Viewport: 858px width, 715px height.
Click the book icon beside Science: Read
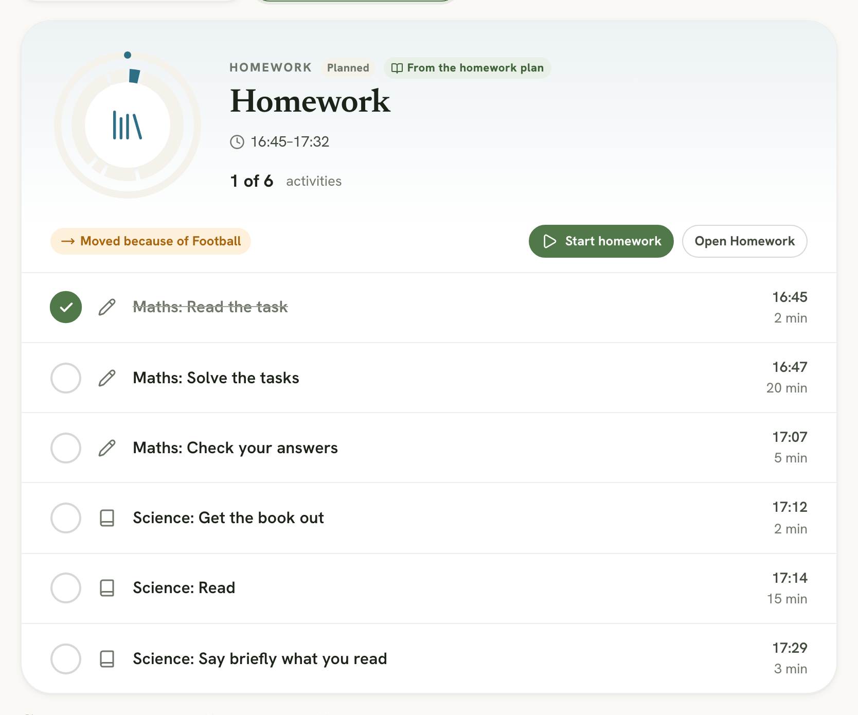(x=107, y=588)
